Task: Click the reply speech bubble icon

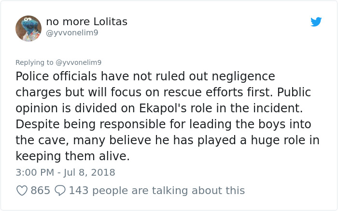Action: coord(60,191)
